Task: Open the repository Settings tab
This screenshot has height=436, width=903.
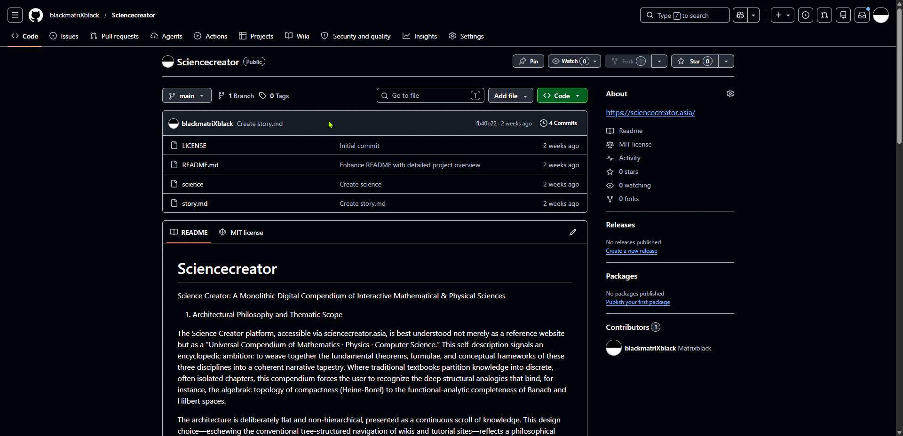Action: pyautogui.click(x=467, y=36)
